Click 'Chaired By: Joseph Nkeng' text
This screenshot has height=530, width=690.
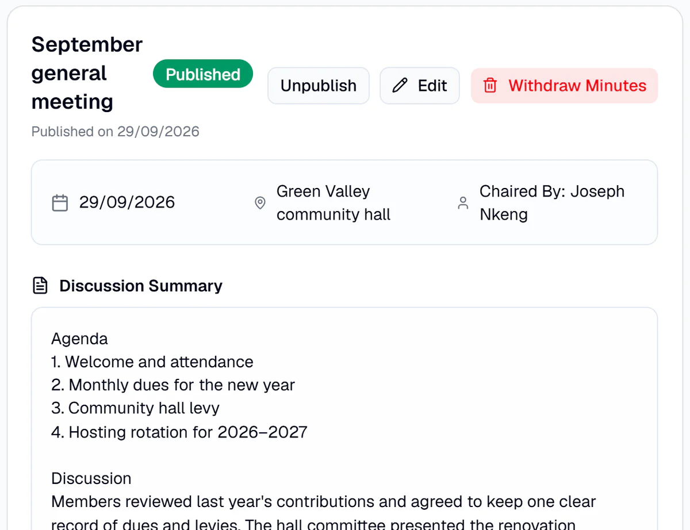pos(552,202)
